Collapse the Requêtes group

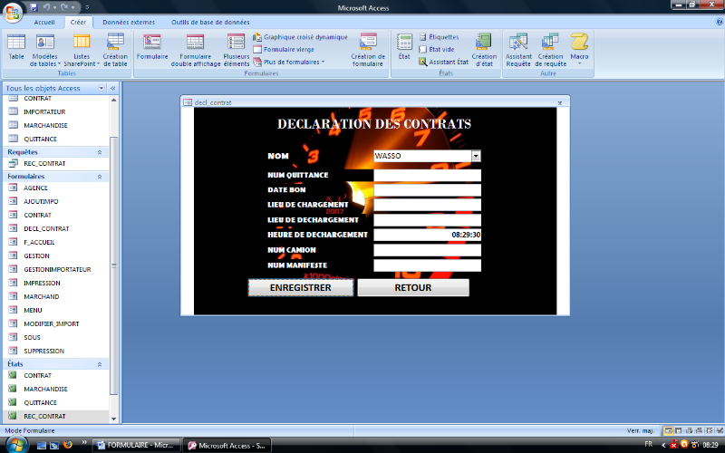(100, 152)
